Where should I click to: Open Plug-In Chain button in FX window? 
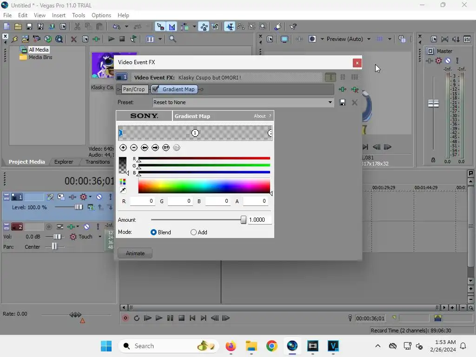[x=343, y=89]
